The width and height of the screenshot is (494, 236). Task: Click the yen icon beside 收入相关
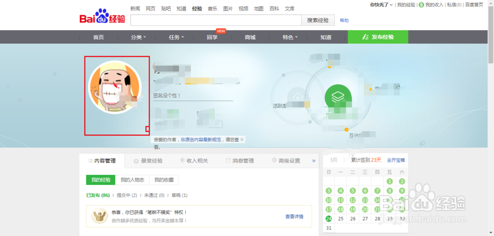click(182, 160)
